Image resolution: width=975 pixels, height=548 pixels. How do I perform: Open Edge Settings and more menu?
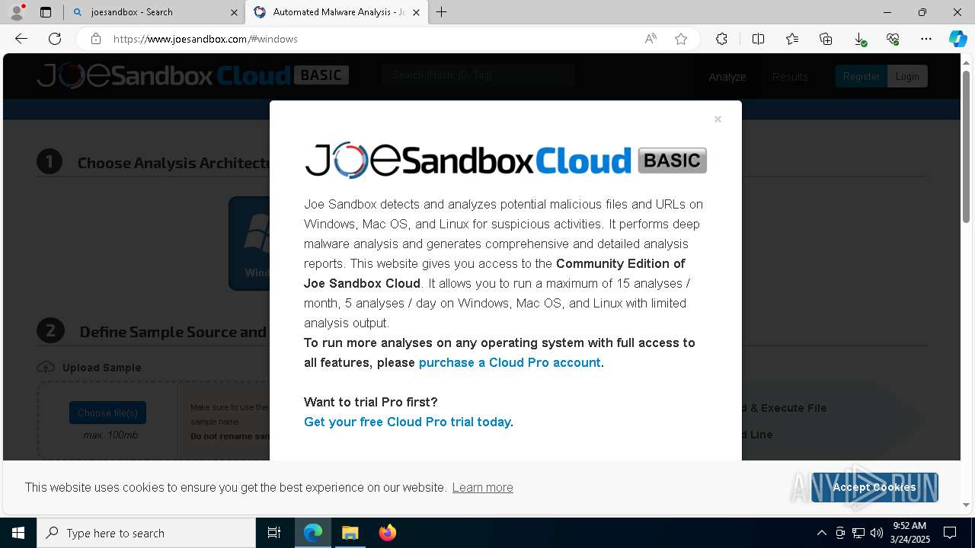(x=926, y=39)
